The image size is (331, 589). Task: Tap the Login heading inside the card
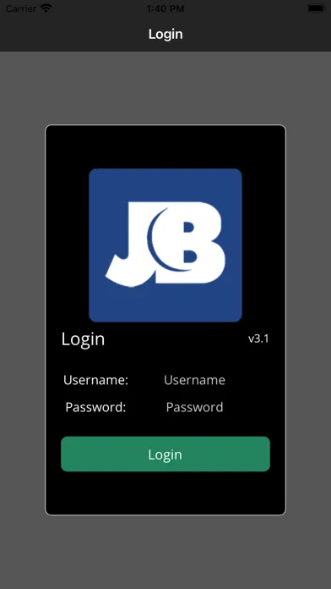click(x=84, y=339)
